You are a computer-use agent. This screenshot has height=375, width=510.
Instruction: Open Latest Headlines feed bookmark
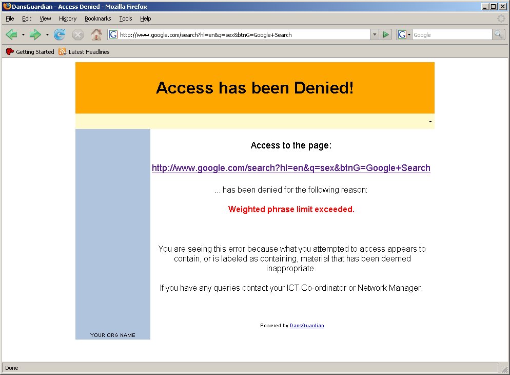click(84, 52)
